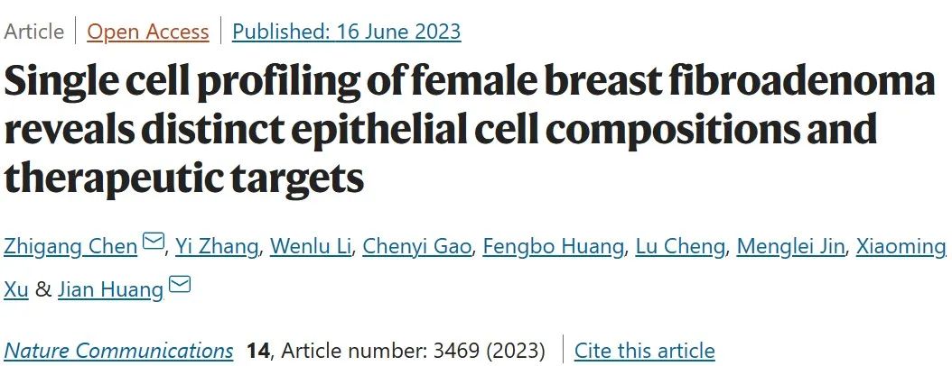Open author Chenyi Gao's details
The image size is (952, 366).
[x=416, y=247]
